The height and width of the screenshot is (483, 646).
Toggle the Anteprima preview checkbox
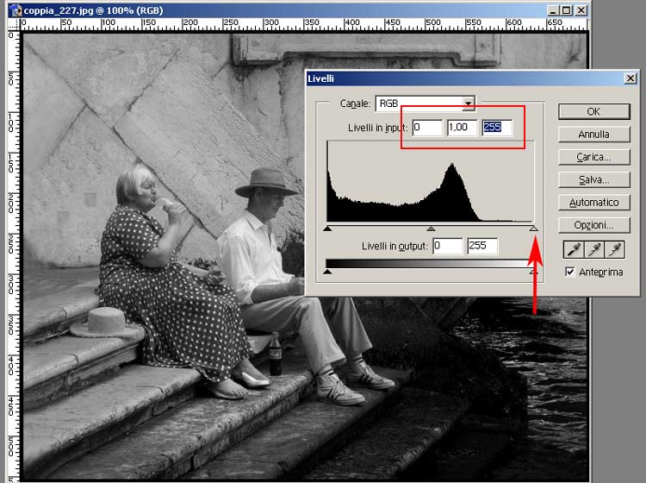click(569, 272)
